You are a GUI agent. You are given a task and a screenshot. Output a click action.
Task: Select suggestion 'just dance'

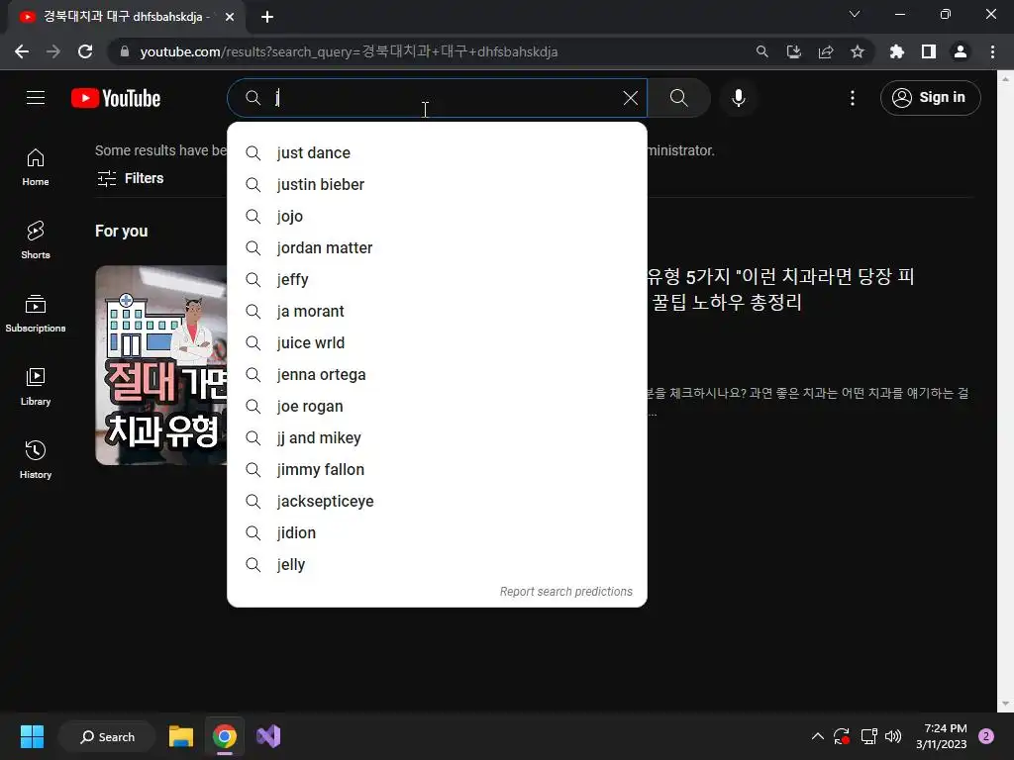[x=437, y=153]
